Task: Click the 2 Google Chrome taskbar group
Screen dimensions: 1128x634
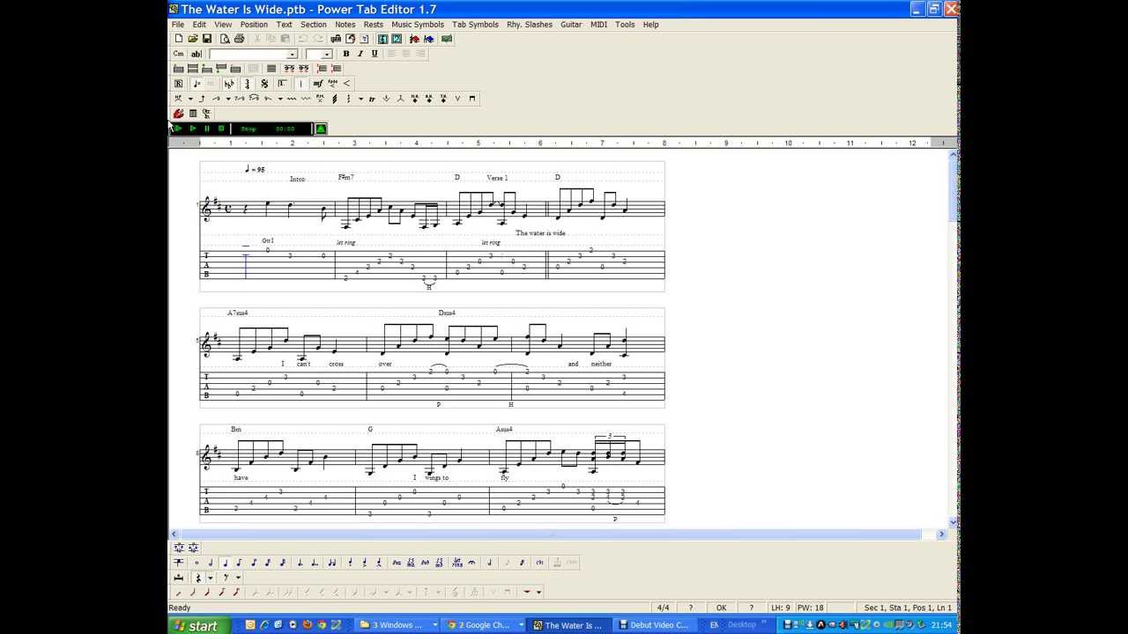Action: pos(483,625)
